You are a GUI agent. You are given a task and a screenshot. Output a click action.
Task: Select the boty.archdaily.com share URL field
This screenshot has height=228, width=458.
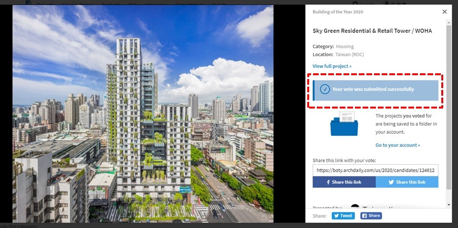pyautogui.click(x=375, y=170)
